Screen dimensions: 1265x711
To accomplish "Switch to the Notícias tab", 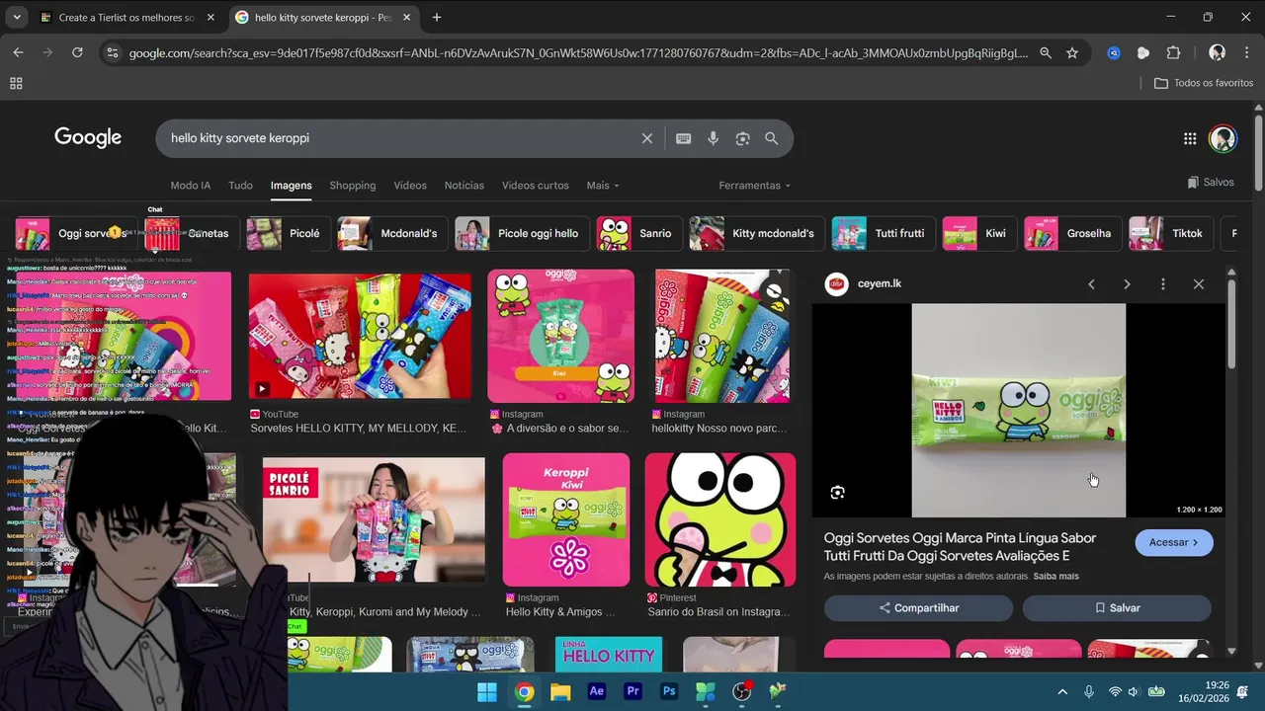I will (464, 186).
